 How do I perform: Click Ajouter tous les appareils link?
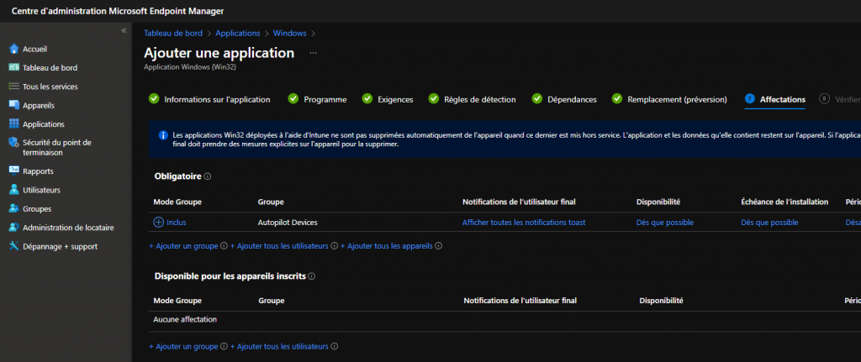(387, 246)
